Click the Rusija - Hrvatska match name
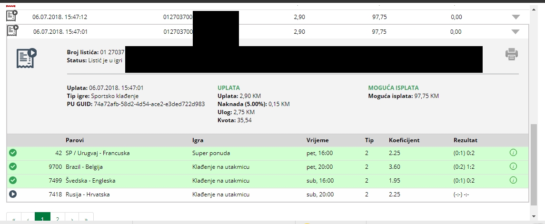 pyautogui.click(x=88, y=195)
